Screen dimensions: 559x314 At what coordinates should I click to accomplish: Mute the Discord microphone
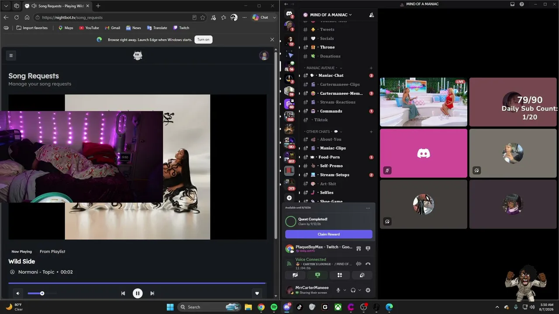[338, 290]
